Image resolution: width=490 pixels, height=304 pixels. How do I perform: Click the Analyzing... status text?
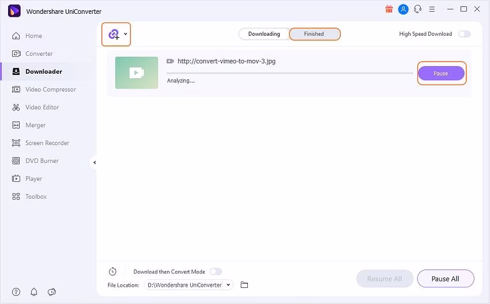180,81
